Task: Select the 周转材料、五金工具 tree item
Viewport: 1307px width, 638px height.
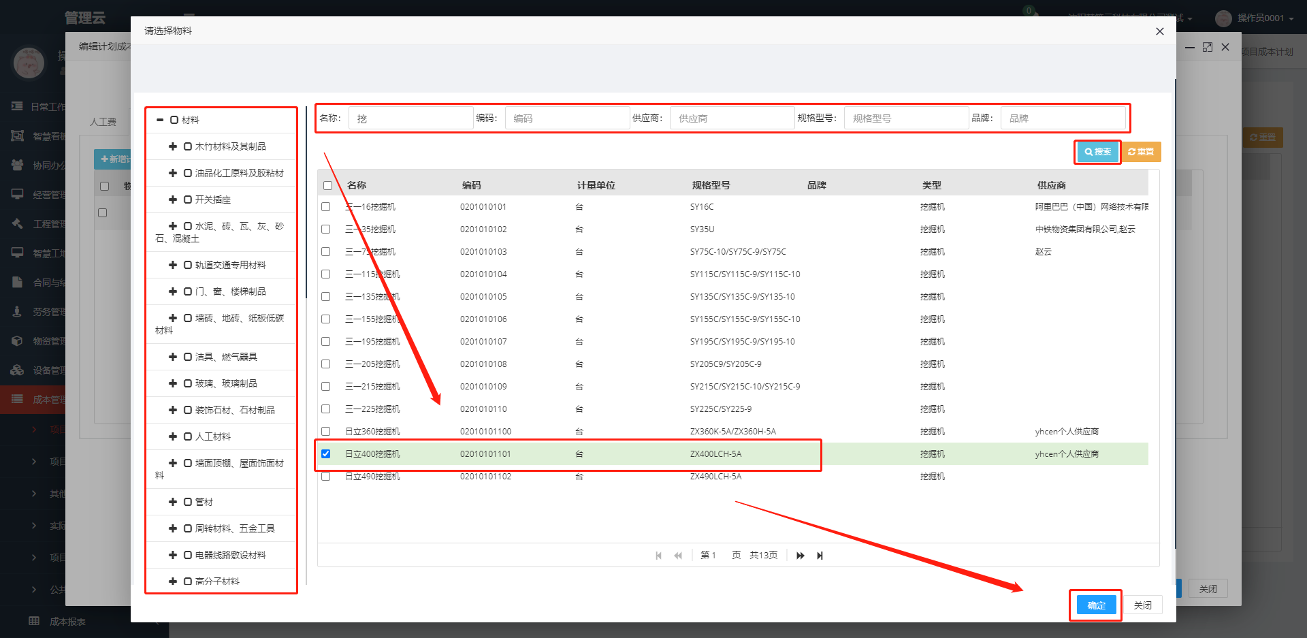Action: [x=235, y=528]
